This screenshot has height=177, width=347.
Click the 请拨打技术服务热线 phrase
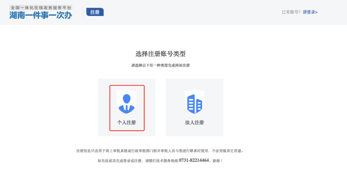tap(162, 161)
